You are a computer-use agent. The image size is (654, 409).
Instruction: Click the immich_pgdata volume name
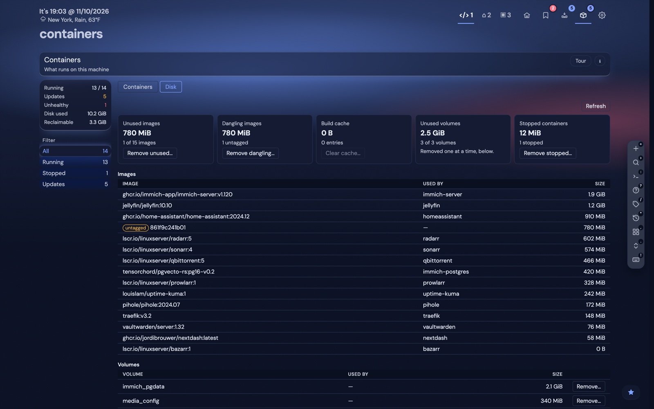coord(143,387)
